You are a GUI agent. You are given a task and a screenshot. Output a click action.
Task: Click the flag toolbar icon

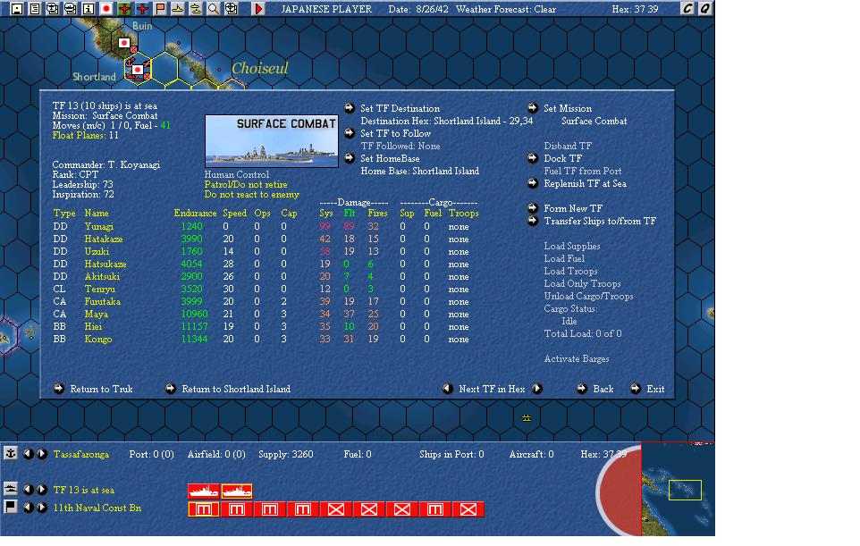pyautogui.click(x=160, y=9)
